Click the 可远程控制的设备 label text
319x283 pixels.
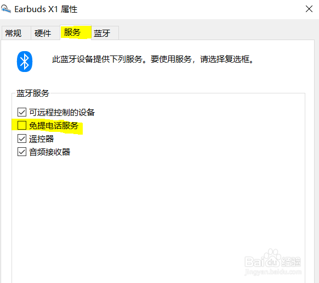pyautogui.click(x=62, y=112)
